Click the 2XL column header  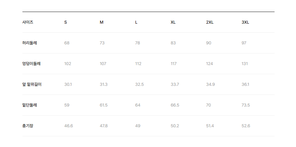[x=210, y=22]
